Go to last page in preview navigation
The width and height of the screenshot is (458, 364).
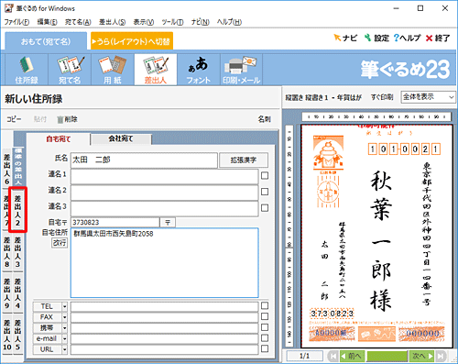(x=440, y=356)
